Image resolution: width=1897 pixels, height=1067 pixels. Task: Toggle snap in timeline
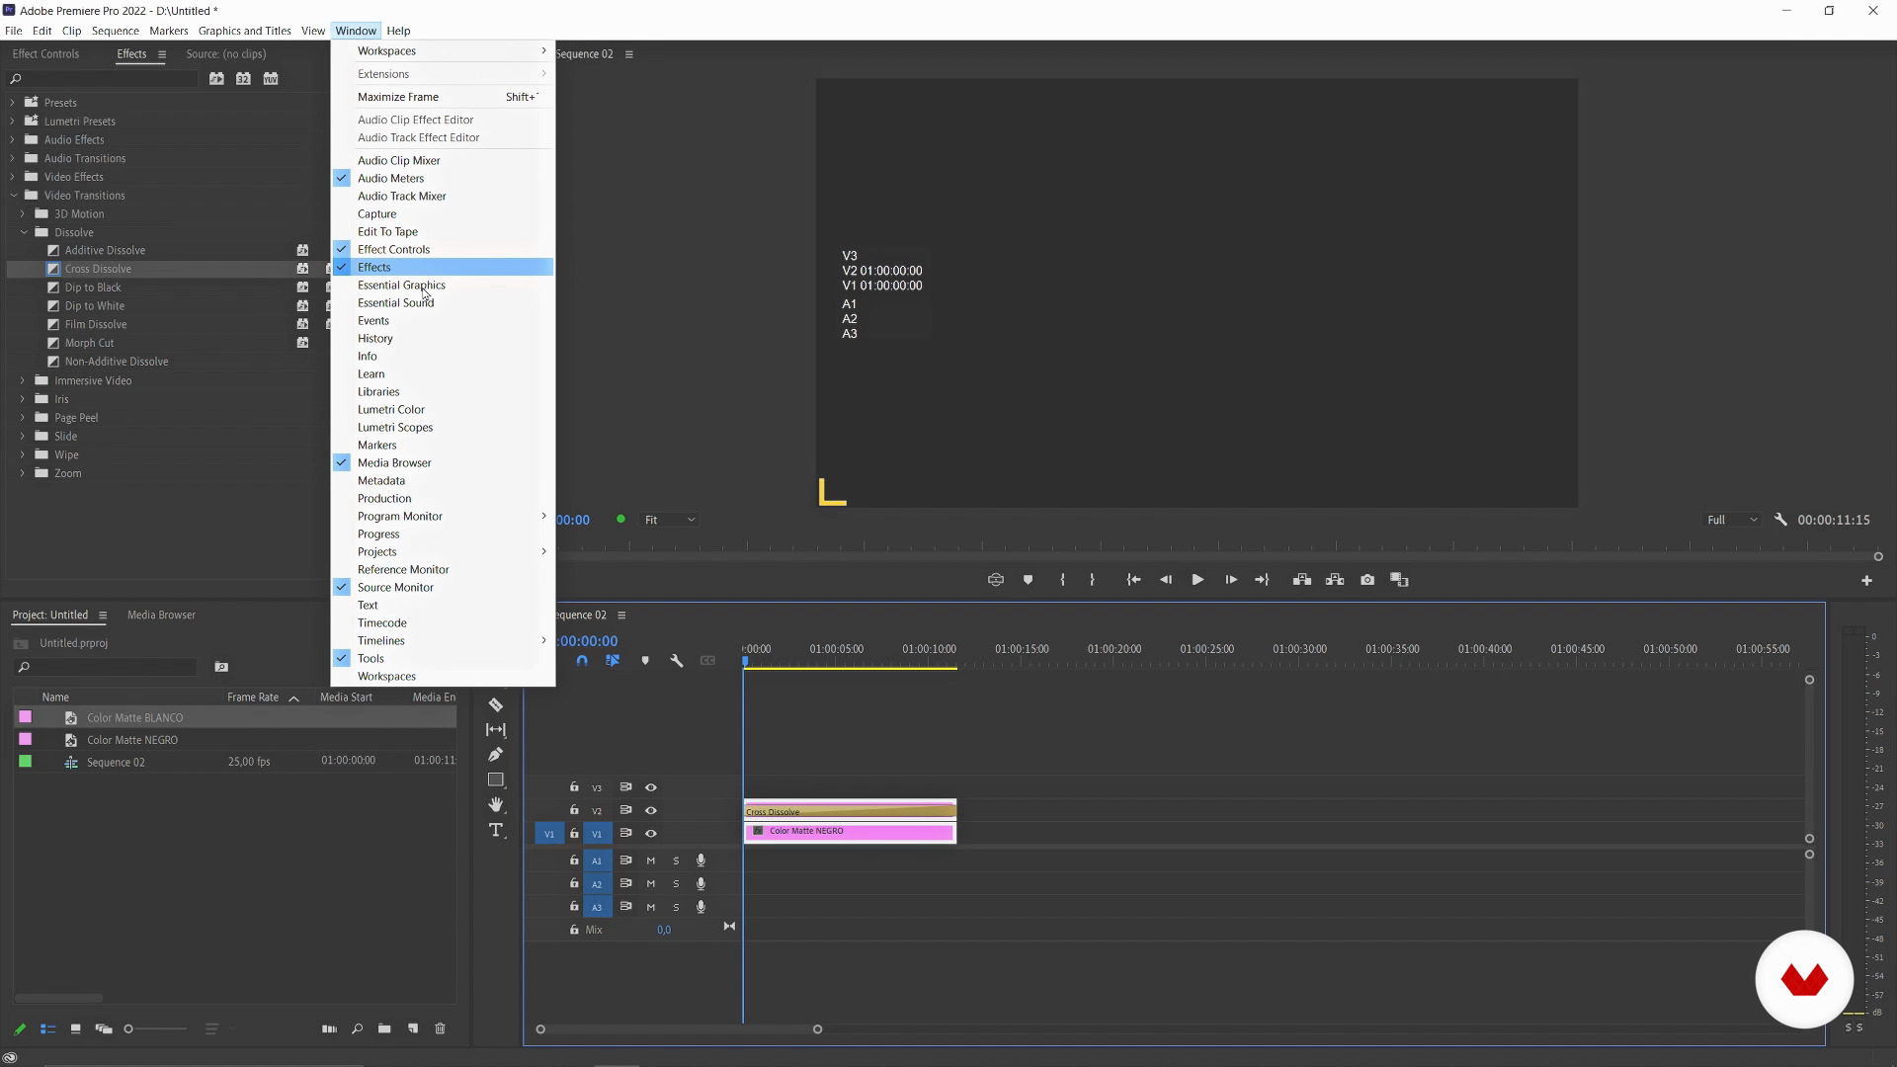point(582,661)
